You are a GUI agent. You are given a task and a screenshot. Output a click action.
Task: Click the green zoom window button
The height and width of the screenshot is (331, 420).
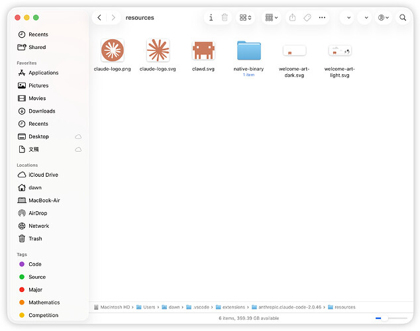(36, 18)
